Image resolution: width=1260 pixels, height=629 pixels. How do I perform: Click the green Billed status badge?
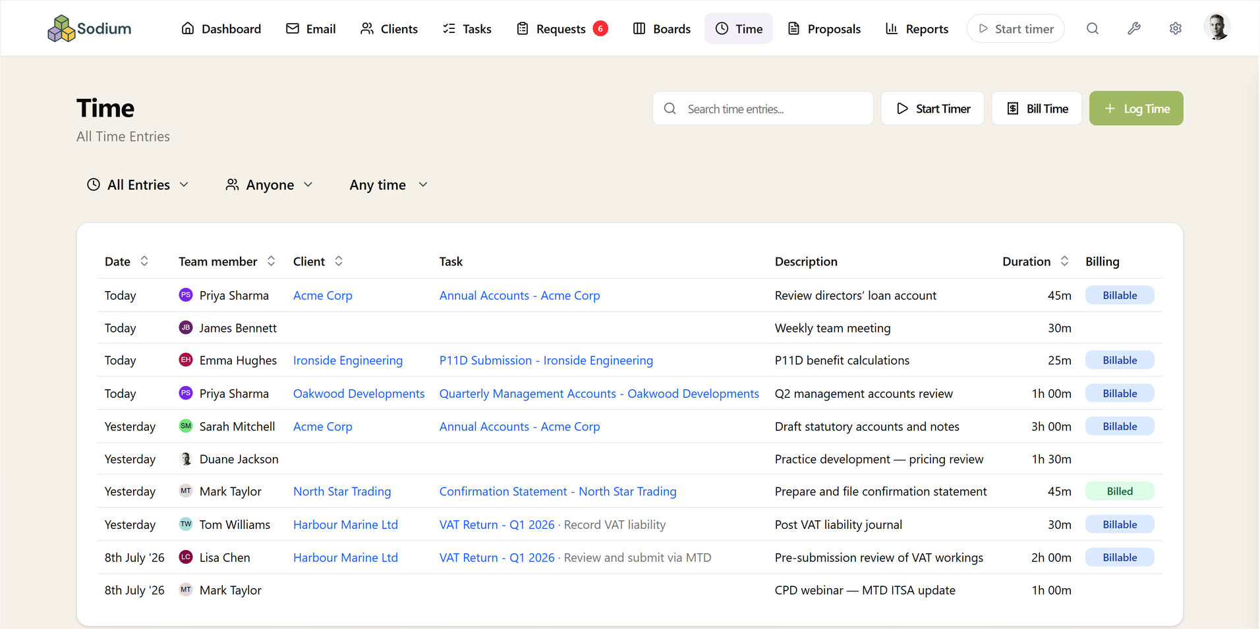(1120, 491)
